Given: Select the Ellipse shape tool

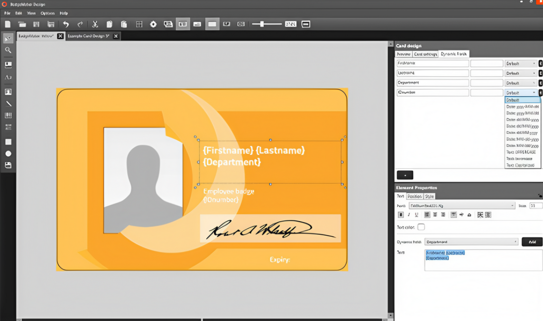Looking at the screenshot, I should click(8, 154).
